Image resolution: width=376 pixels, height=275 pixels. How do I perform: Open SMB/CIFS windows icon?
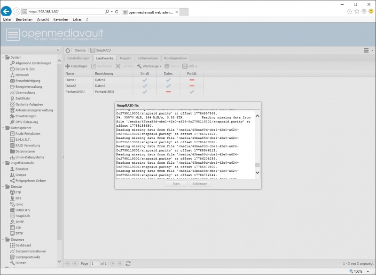[x=12, y=210]
